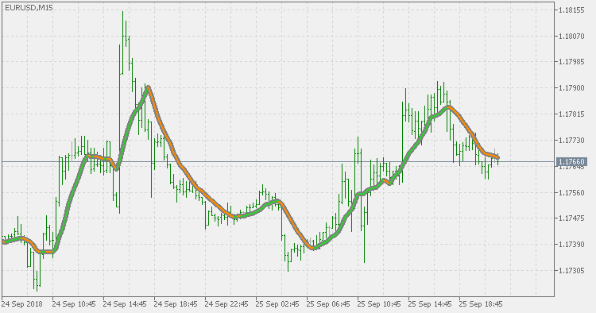Select the 1.17660 current price label
This screenshot has width=596, height=313.
click(x=571, y=162)
